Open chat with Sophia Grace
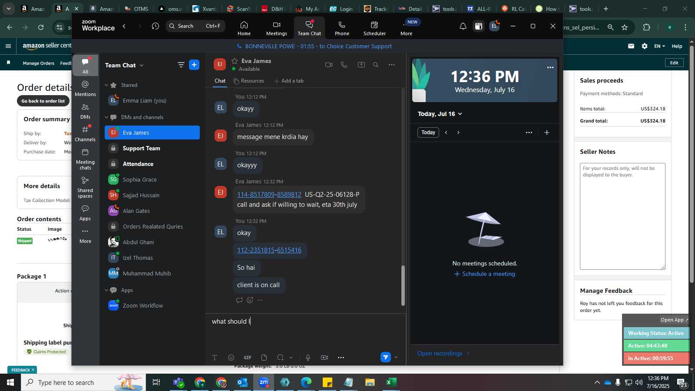This screenshot has width=695, height=391. [x=152, y=179]
